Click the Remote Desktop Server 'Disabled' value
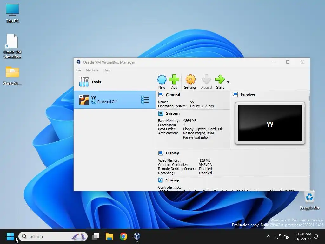The height and width of the screenshot is (244, 325). [x=205, y=169]
